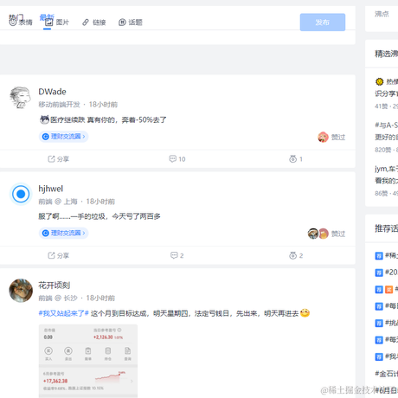398x398 pixels.
Task: View second liker avatar on hjhwel's post
Action: pyautogui.click(x=324, y=234)
